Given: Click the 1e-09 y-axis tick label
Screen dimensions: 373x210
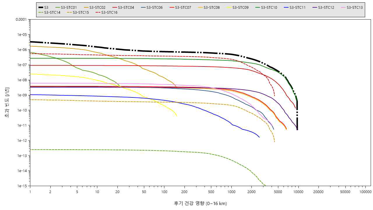Looking at the screenshot, I should (x=22, y=95).
